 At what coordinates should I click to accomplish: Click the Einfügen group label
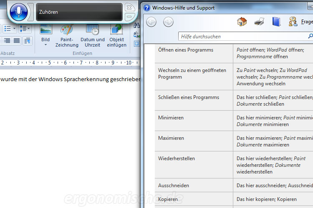tap(83, 53)
